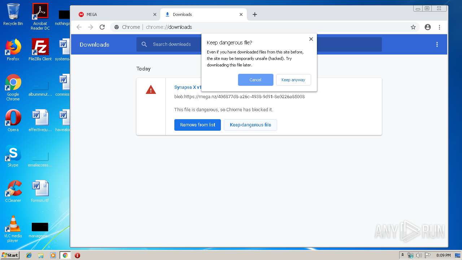Open the Recycle Bin desktop icon
Image resolution: width=462 pixels, height=260 pixels.
[x=13, y=15]
